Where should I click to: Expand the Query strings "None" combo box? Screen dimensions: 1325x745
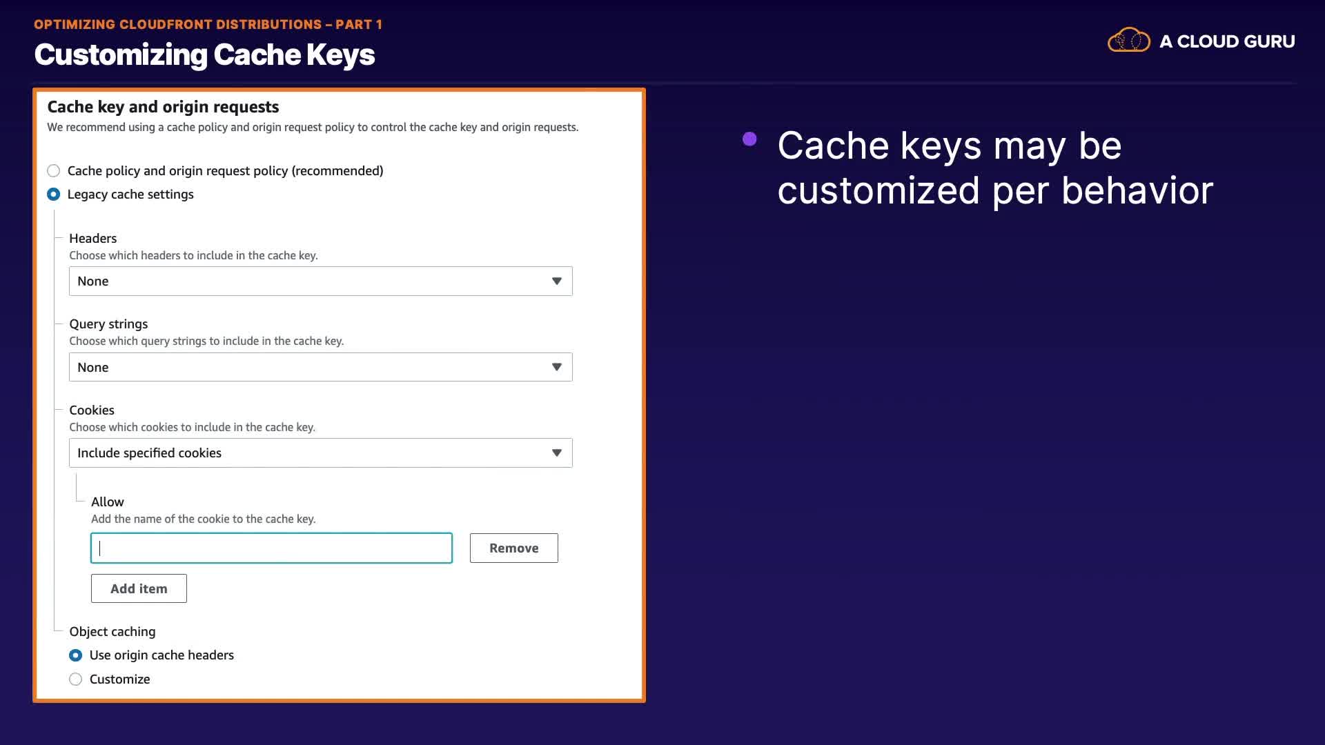click(311, 367)
